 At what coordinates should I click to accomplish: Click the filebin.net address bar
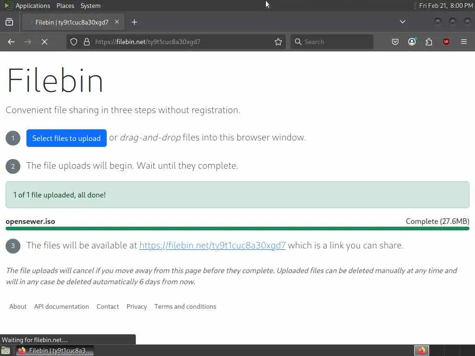pyautogui.click(x=176, y=42)
